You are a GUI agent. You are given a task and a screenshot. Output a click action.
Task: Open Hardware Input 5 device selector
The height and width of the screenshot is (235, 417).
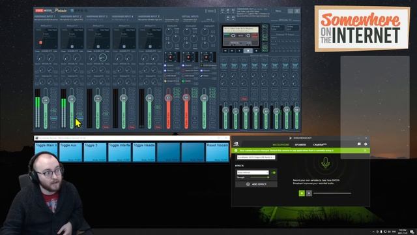(x=150, y=20)
